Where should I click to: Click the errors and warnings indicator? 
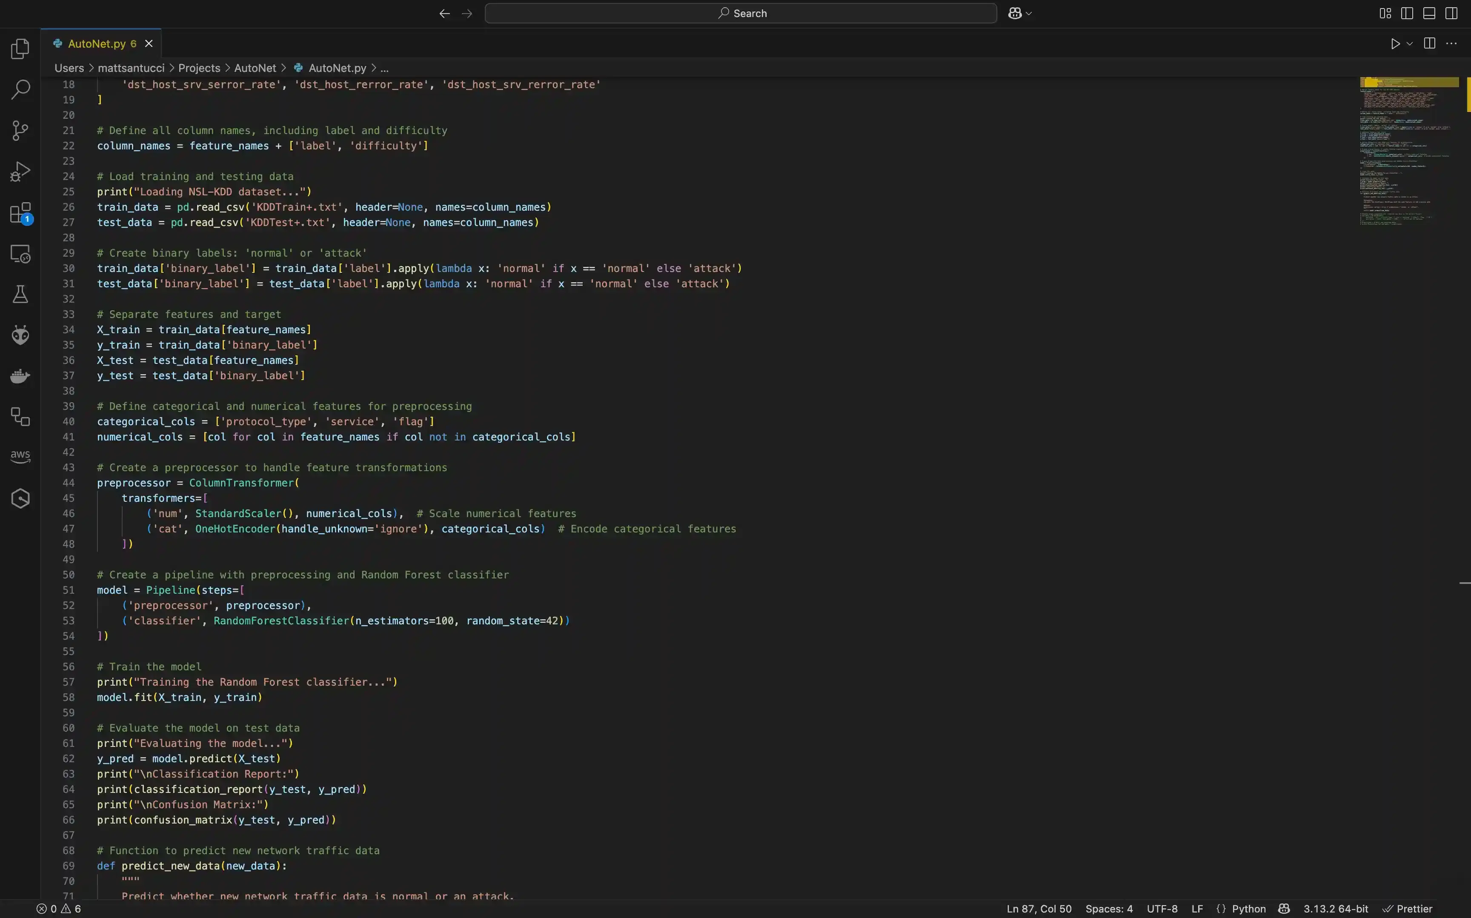(59, 909)
